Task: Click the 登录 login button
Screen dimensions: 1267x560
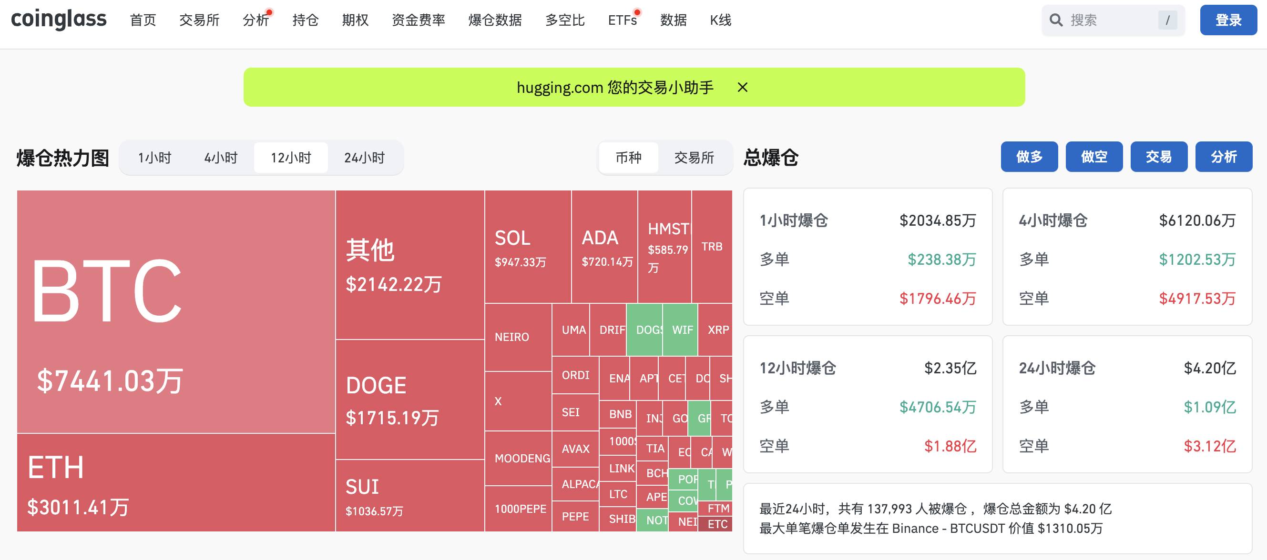Action: tap(1228, 20)
